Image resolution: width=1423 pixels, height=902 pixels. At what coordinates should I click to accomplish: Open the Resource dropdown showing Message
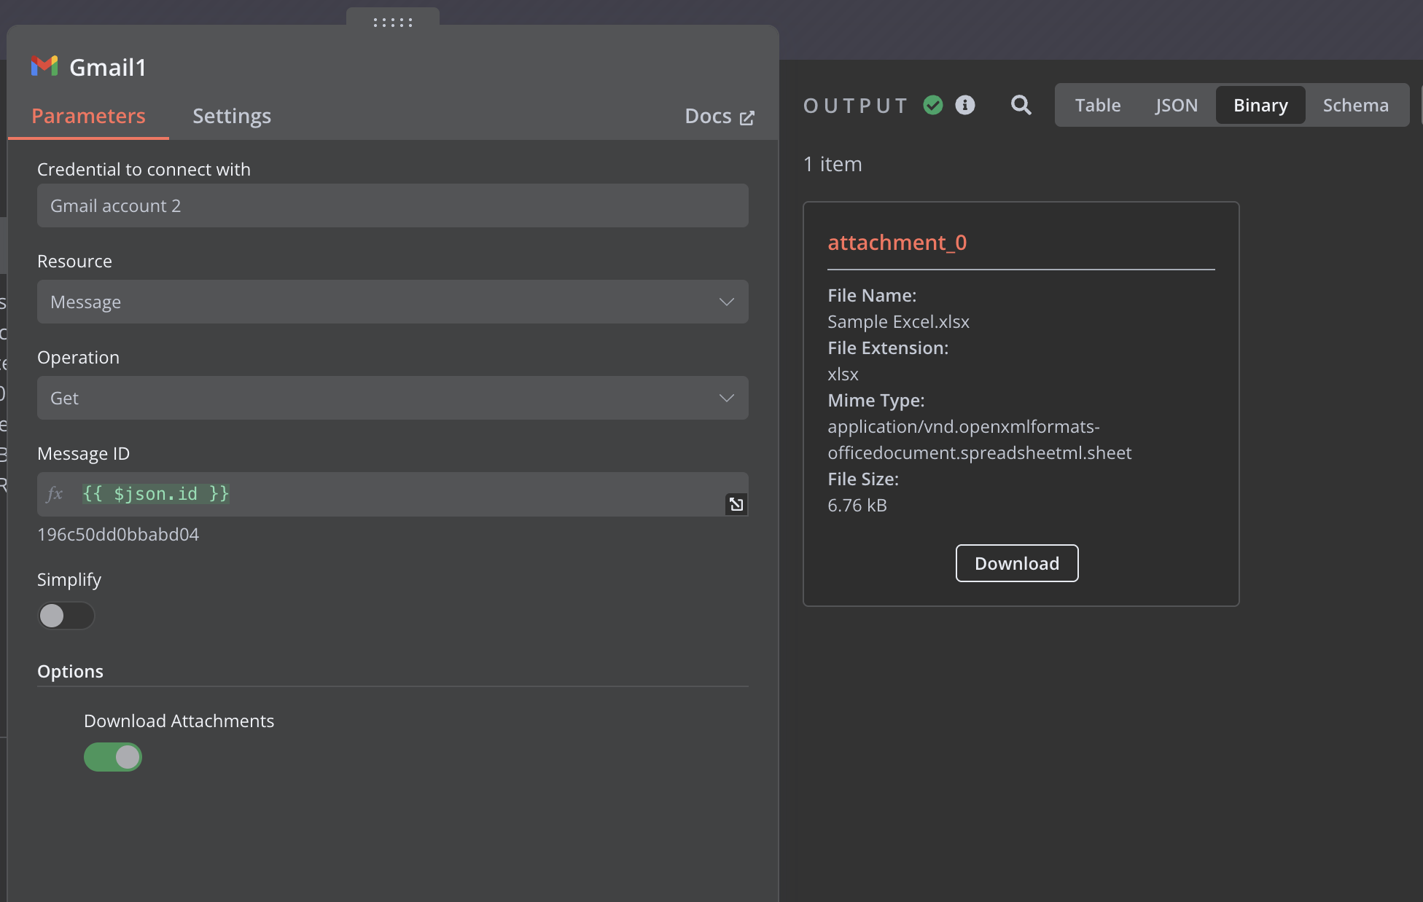pos(392,302)
